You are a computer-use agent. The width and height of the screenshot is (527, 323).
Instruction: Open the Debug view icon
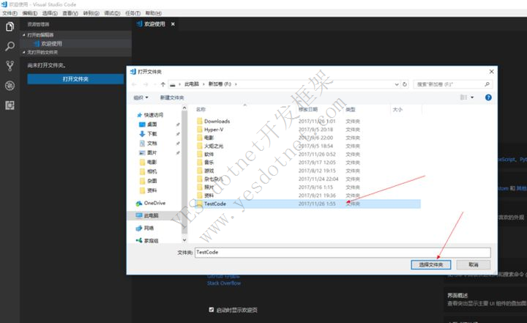tap(10, 86)
